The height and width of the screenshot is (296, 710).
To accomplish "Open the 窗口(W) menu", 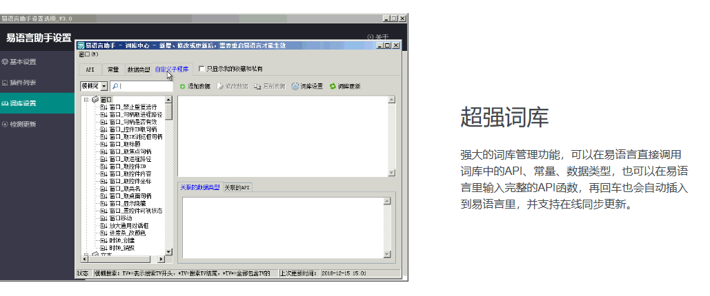I will 88,54.
